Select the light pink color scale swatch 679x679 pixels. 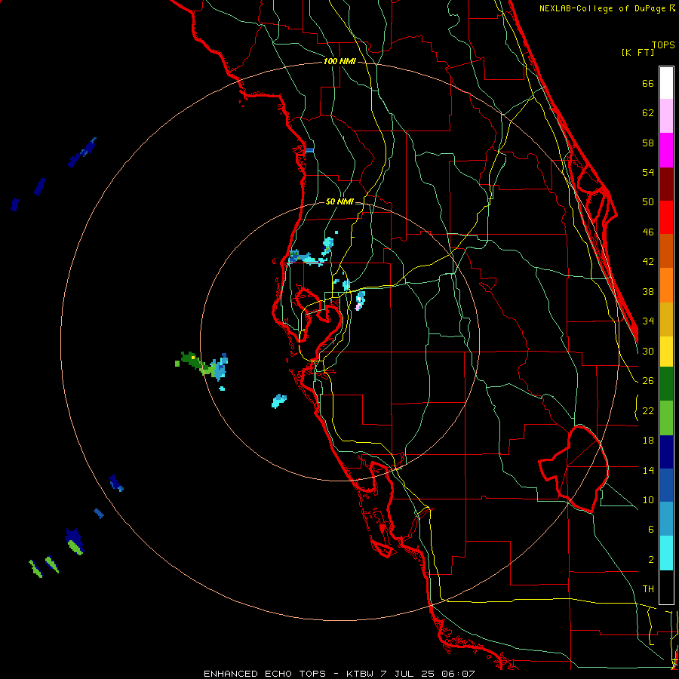click(666, 115)
